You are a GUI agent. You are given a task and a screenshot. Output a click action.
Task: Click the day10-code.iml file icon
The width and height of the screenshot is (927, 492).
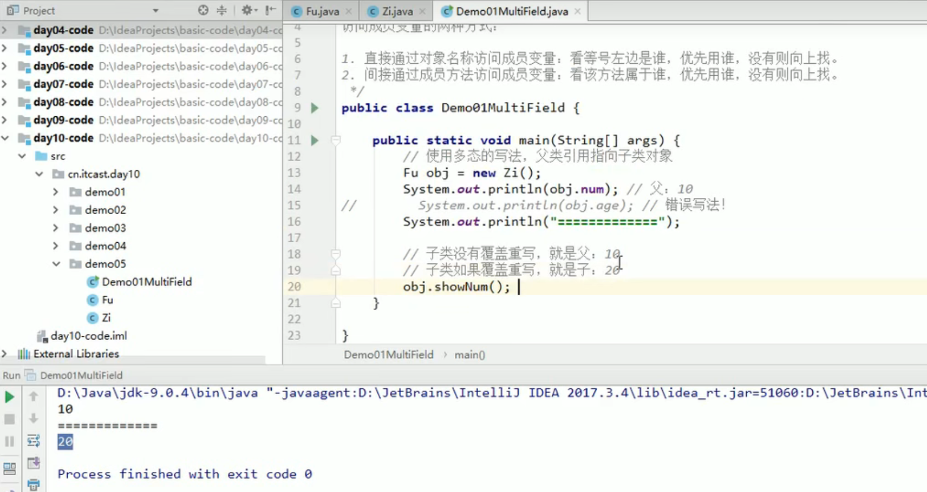click(x=42, y=336)
